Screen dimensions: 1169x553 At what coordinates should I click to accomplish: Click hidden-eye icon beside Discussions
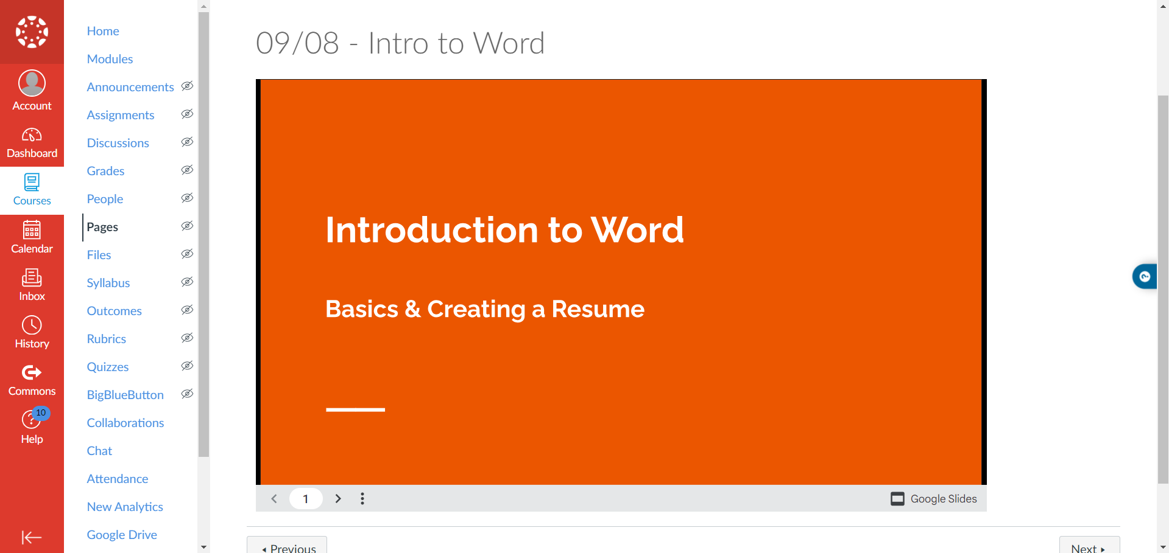pyautogui.click(x=187, y=142)
